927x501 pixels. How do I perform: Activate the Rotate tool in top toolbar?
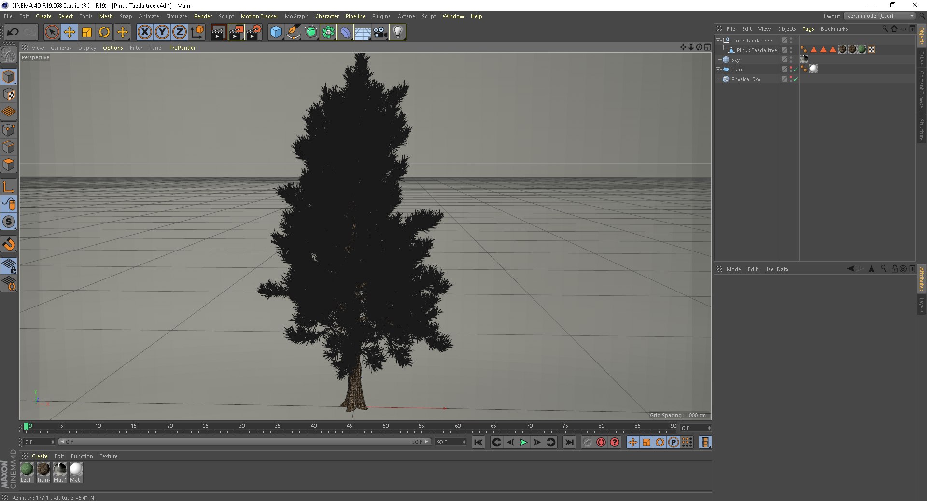[x=104, y=32]
